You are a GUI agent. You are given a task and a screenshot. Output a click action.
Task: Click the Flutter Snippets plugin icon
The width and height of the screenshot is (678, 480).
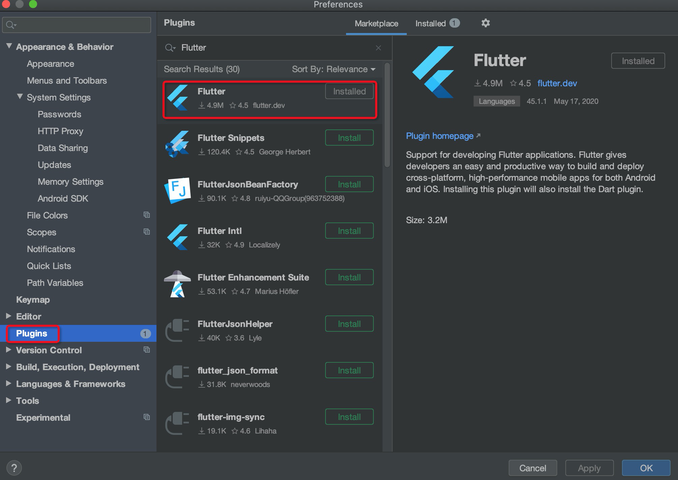(x=177, y=144)
